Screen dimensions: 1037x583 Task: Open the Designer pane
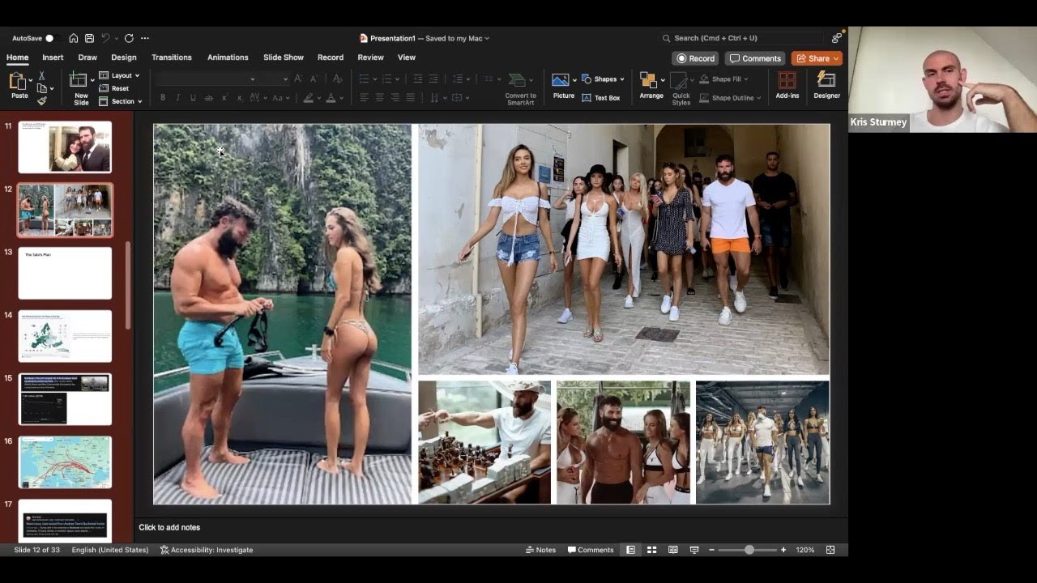[826, 86]
